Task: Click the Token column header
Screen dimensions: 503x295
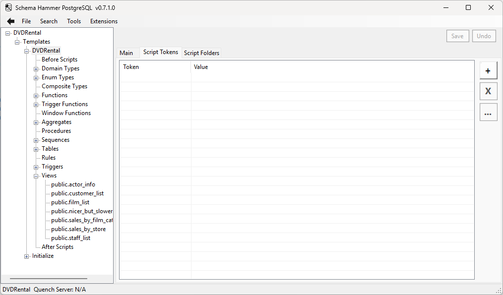Action: tap(130, 67)
